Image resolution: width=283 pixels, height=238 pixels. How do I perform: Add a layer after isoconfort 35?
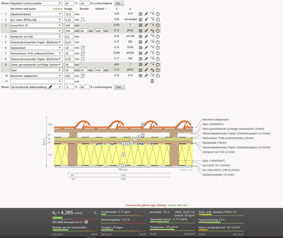pyautogui.click(x=152, y=25)
